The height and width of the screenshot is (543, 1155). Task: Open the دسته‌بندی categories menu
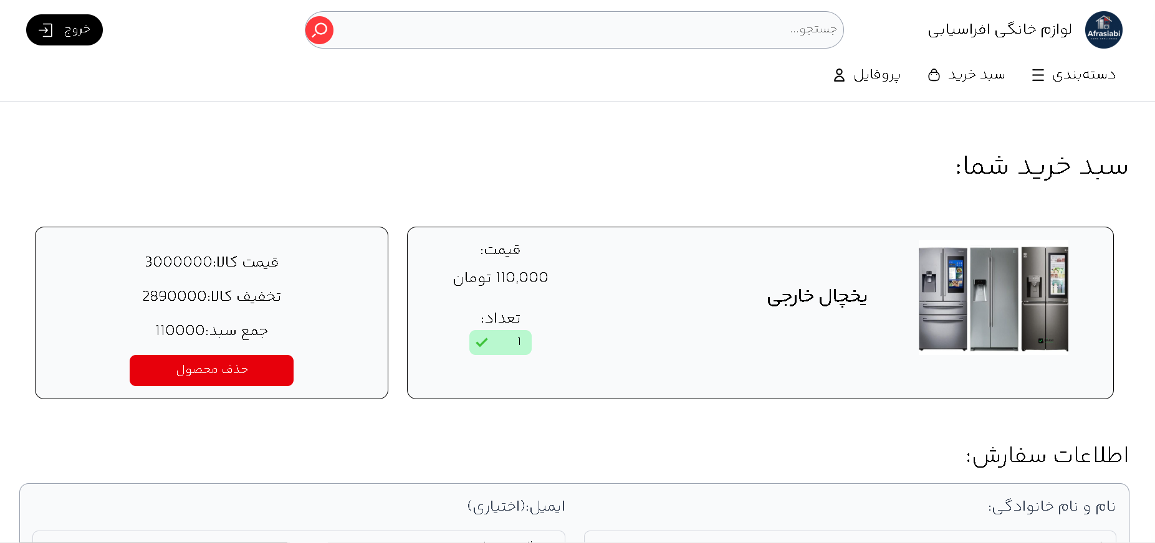coord(1084,75)
